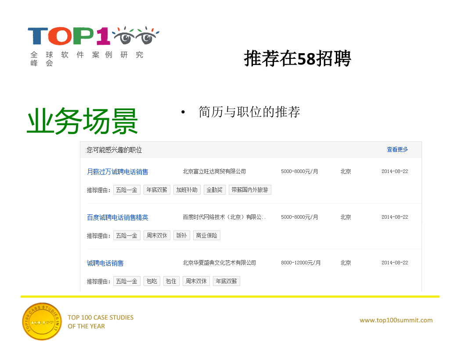461x346 pixels.
Task: Select company 北京华夏盛典文化艺术有限公司
Action: 220,263
